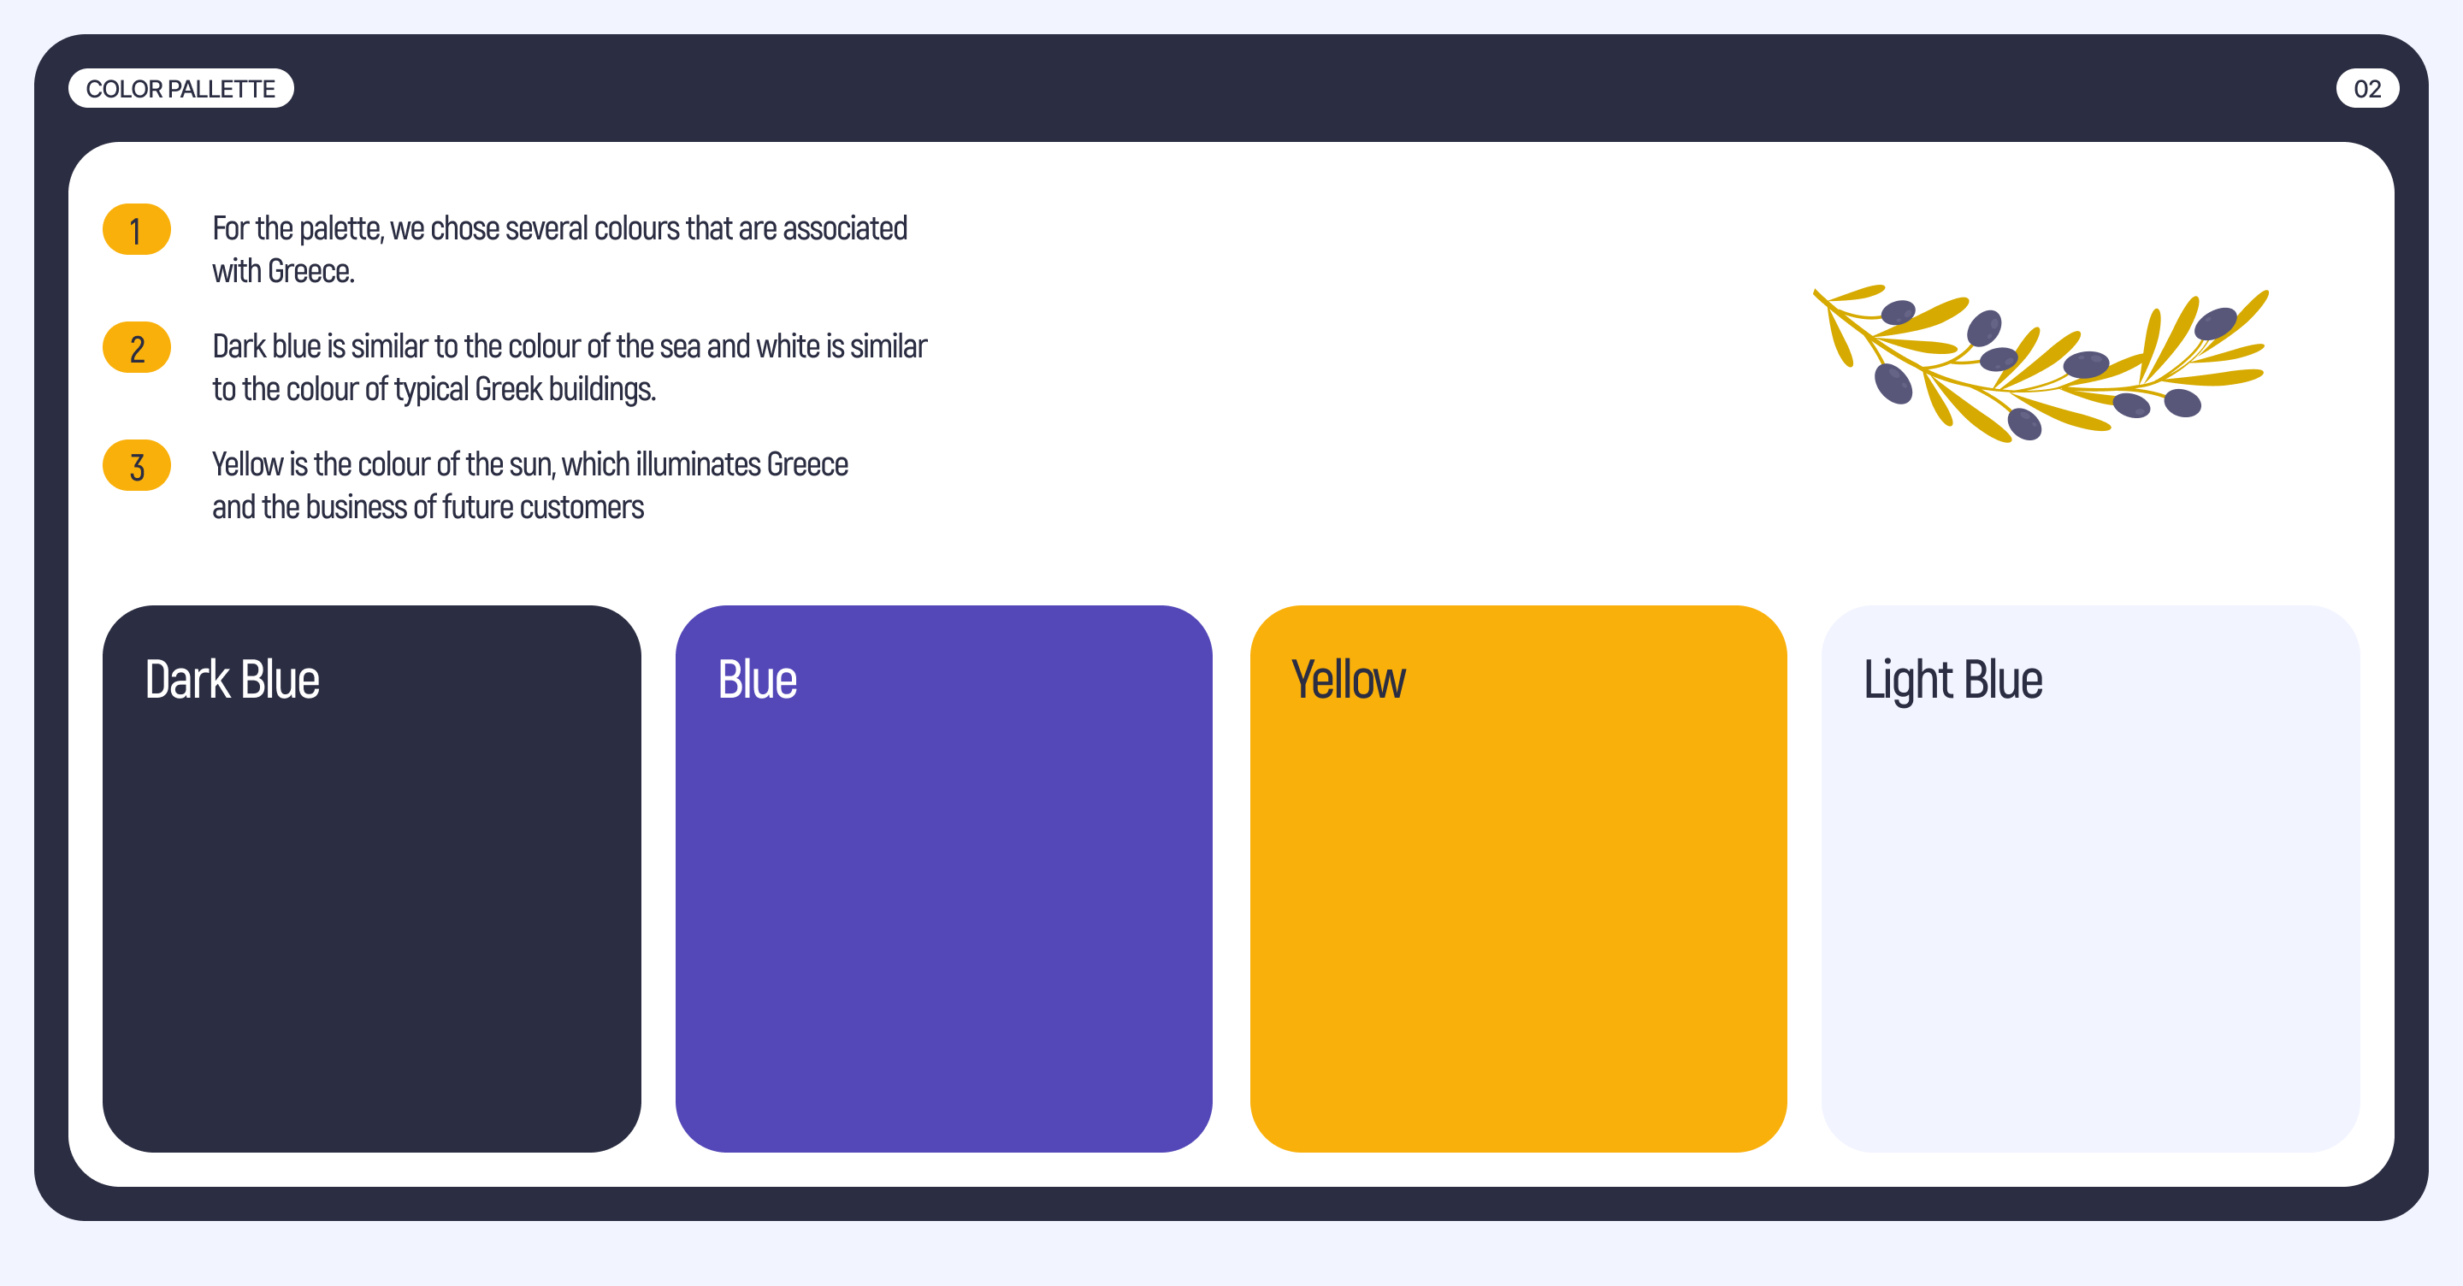
Task: Click the "Light Blue" swatch label text
Action: tap(1952, 680)
